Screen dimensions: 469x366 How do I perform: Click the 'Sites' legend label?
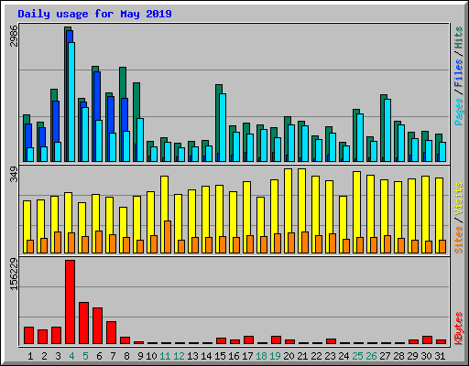click(458, 240)
